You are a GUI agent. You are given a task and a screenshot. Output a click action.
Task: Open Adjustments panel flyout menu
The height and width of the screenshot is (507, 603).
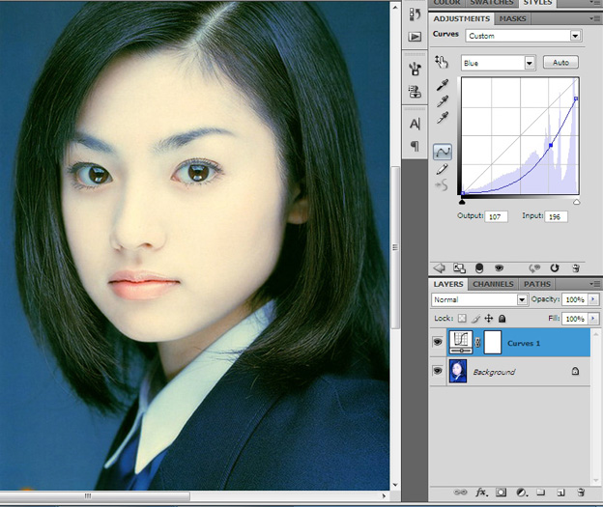pyautogui.click(x=594, y=18)
